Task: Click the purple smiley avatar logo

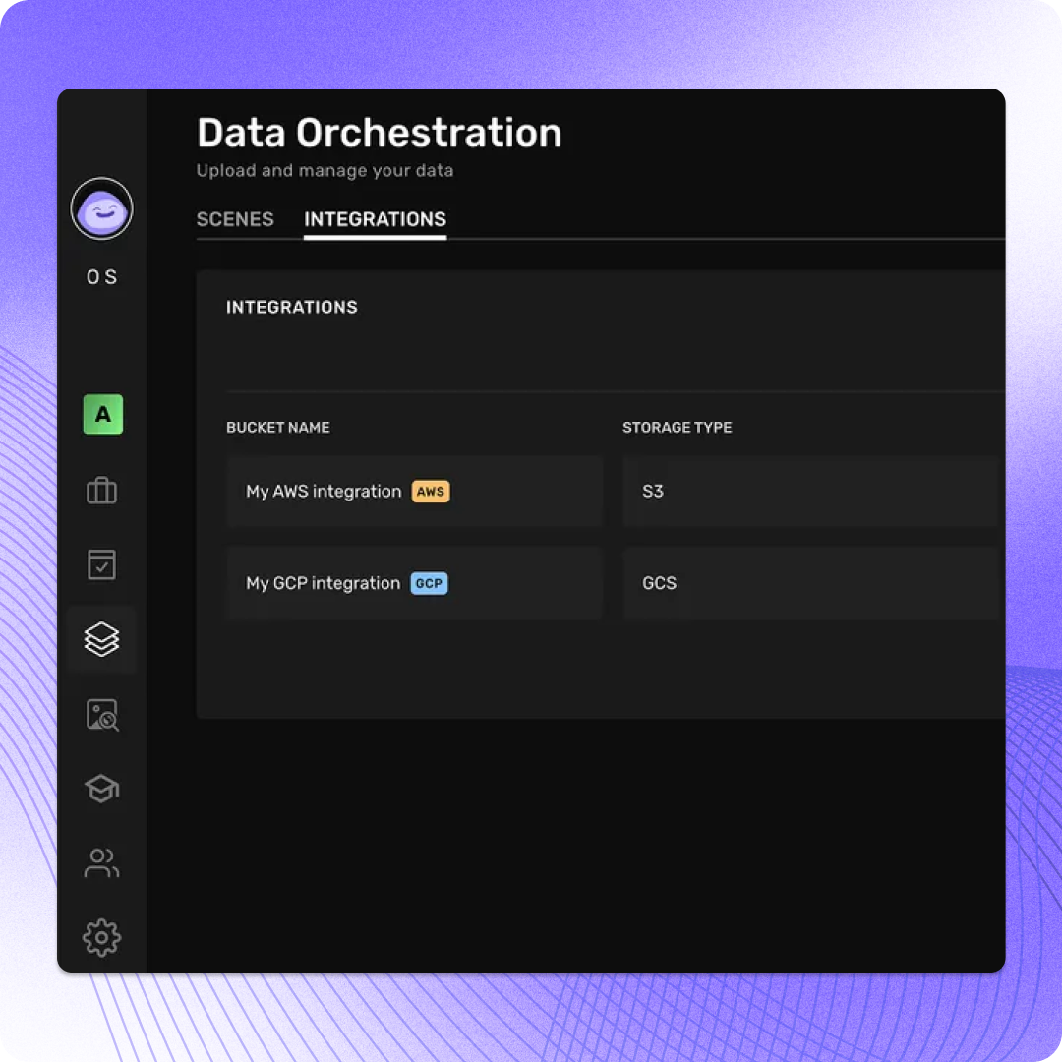Action: pyautogui.click(x=101, y=208)
